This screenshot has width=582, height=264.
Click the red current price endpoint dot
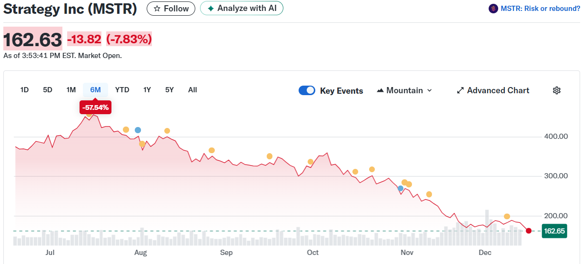(x=528, y=231)
